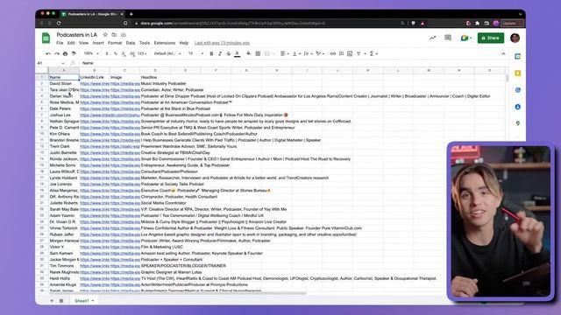Format as currency button

pos(107,53)
